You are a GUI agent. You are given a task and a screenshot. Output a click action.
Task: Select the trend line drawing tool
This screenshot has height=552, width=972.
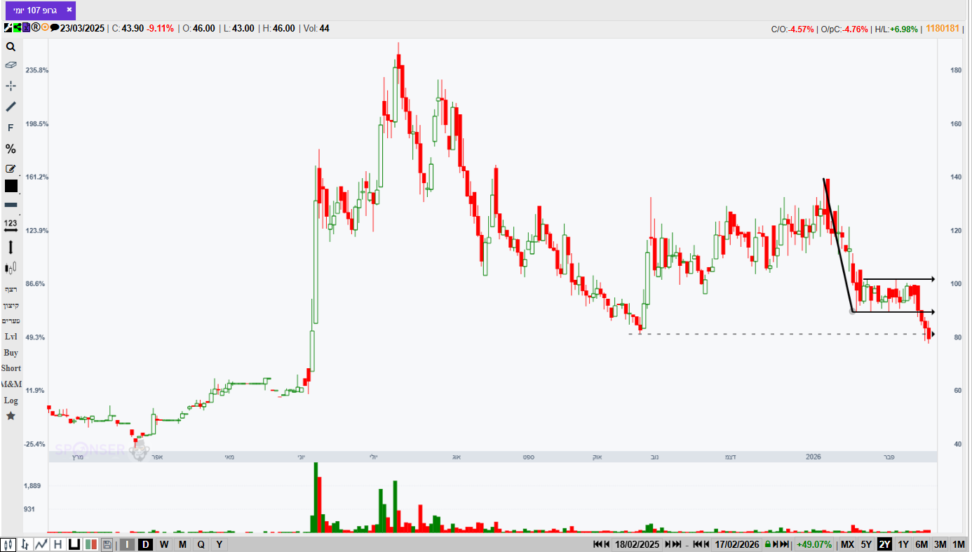coord(11,107)
